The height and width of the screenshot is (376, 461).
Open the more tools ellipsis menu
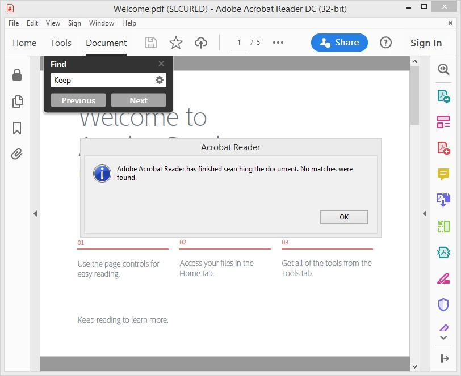278,43
